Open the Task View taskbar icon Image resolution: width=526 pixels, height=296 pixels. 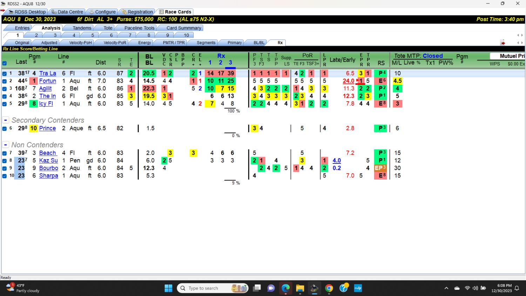coord(257,288)
